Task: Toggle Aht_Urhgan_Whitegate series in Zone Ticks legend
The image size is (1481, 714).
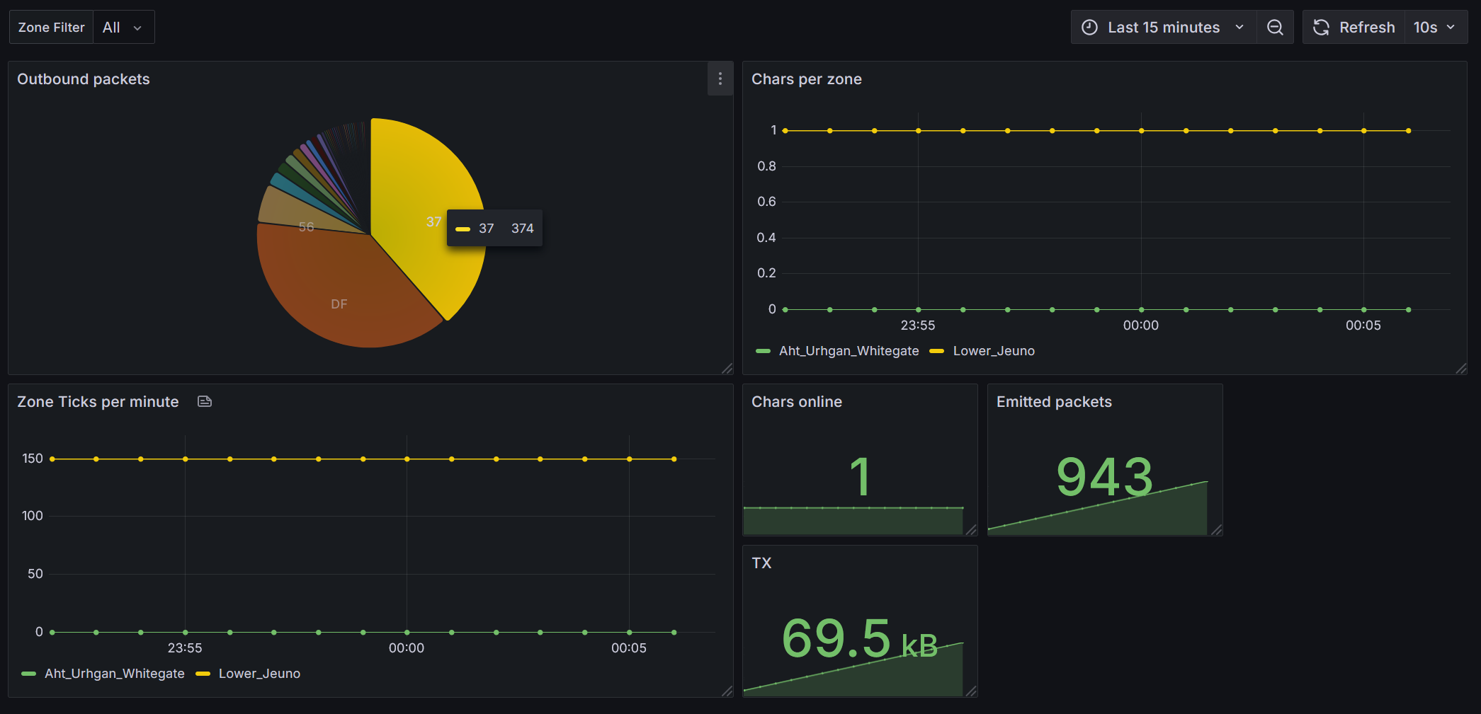Action: click(114, 674)
